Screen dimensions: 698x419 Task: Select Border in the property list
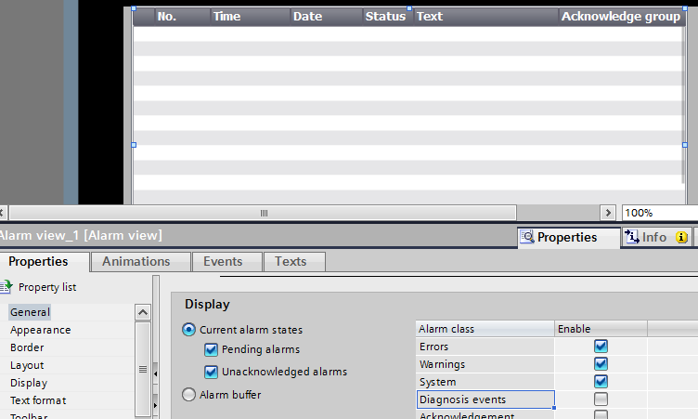point(27,347)
